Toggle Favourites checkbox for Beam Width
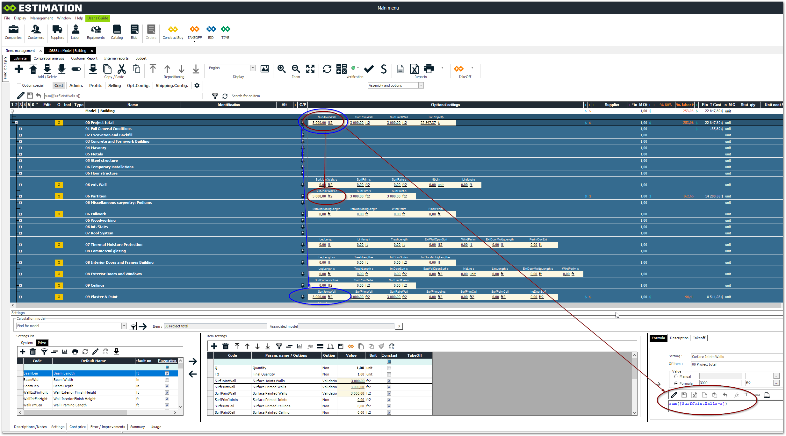Screen dimensions: 786x436 tap(167, 380)
